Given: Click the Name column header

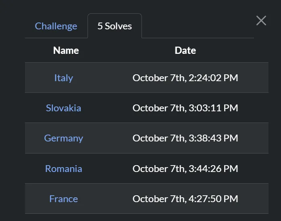Looking at the screenshot, I should pyautogui.click(x=66, y=51).
